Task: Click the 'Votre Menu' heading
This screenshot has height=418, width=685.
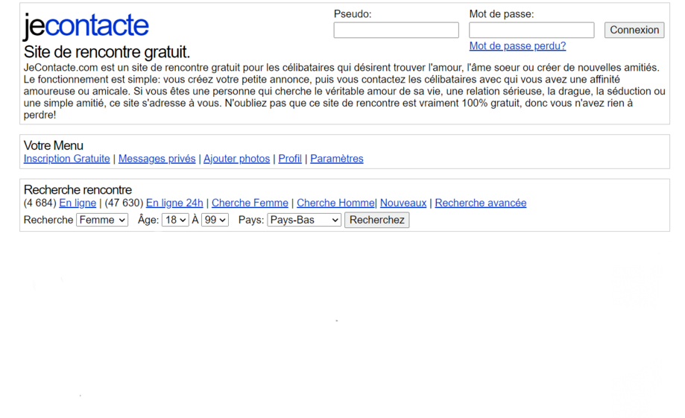Action: pyautogui.click(x=54, y=145)
